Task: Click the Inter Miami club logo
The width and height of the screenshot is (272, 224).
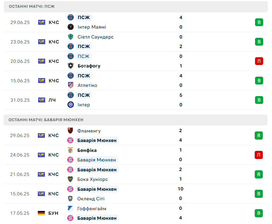Action: tap(71, 27)
